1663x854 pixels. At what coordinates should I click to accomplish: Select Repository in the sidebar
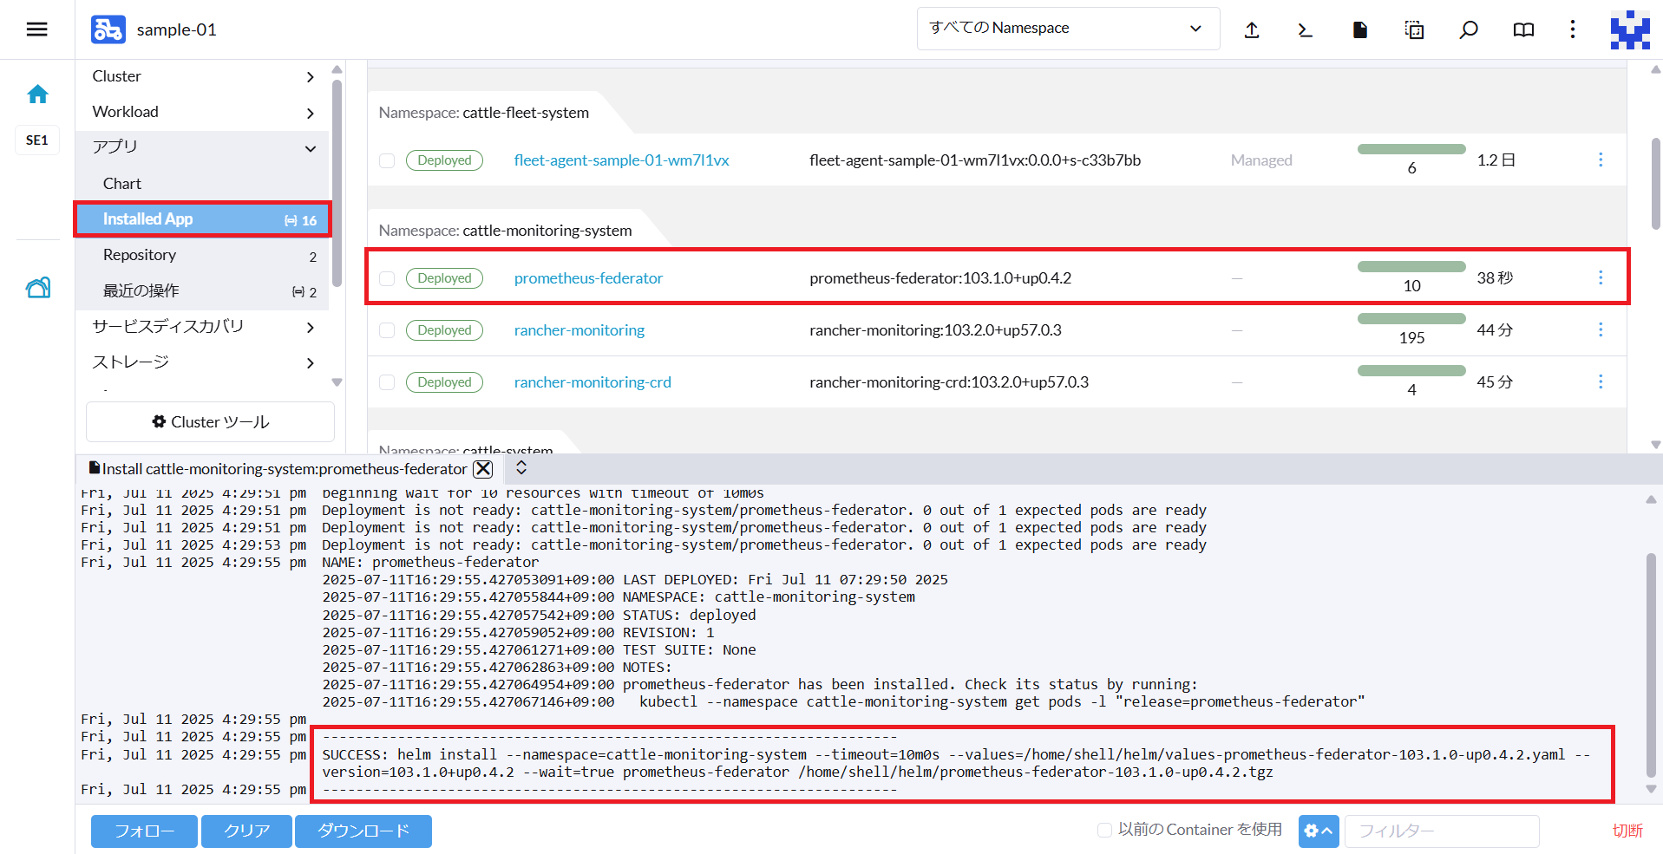click(x=140, y=255)
